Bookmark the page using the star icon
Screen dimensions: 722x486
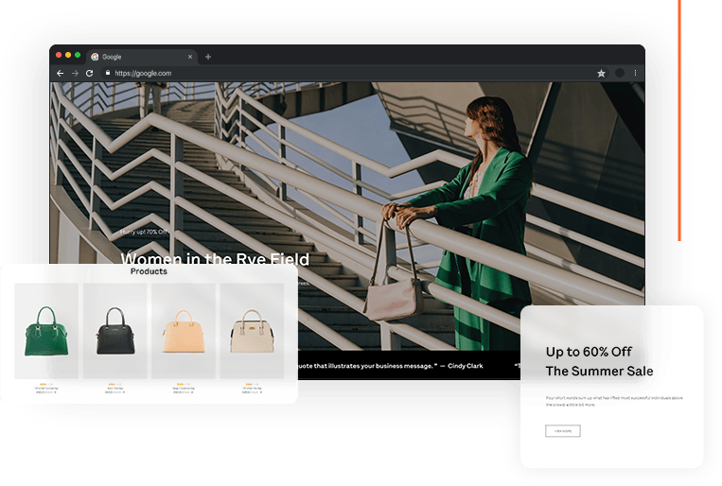tap(601, 73)
